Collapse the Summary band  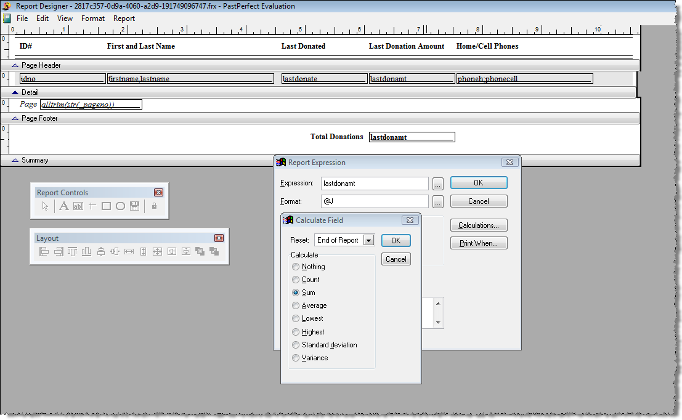pos(15,160)
